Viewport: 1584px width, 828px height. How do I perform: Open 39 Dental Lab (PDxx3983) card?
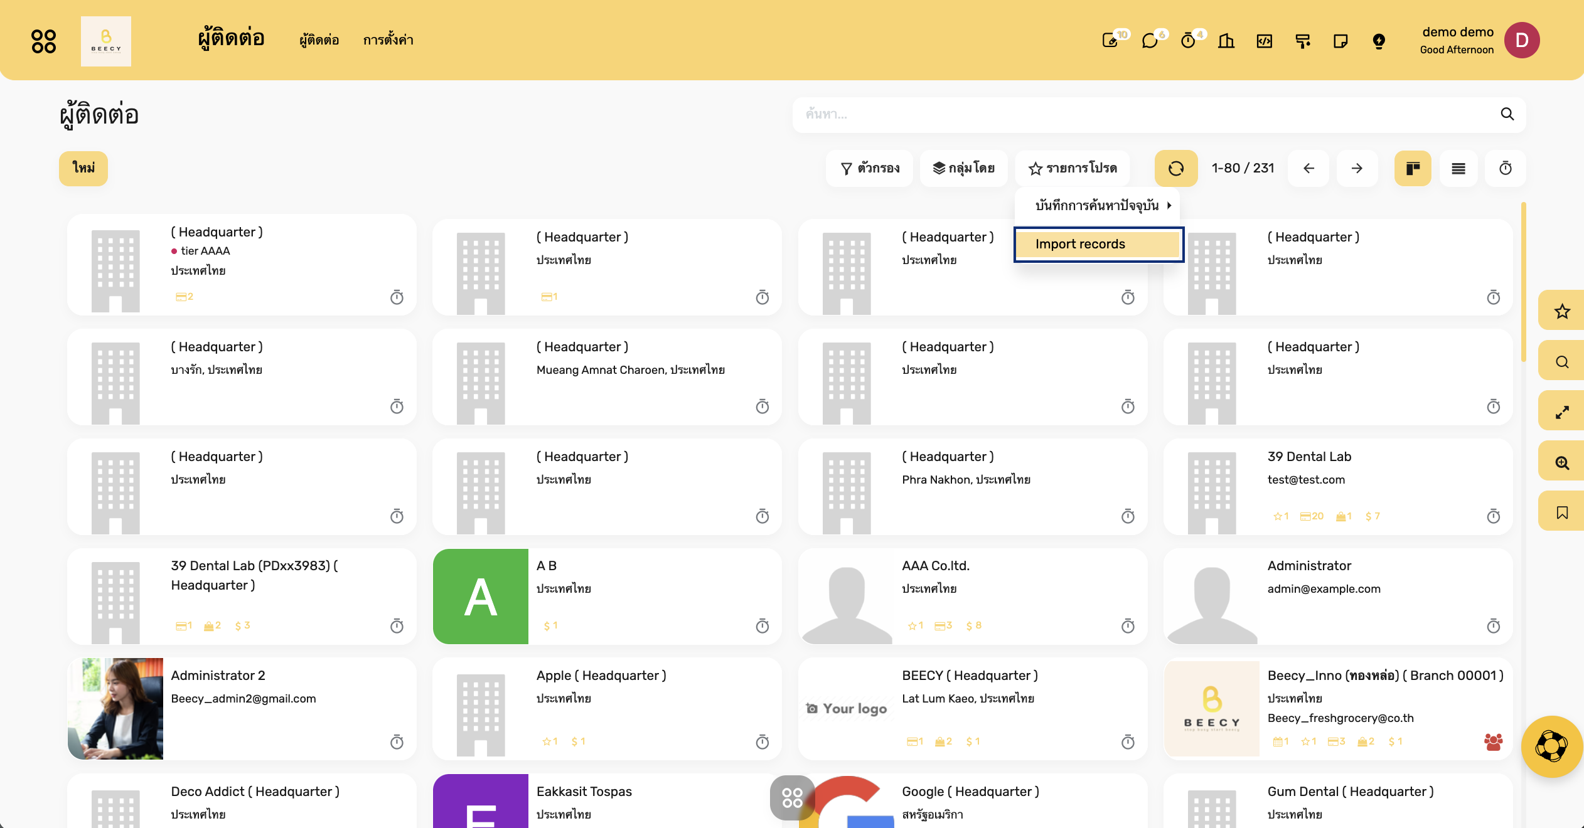click(242, 597)
